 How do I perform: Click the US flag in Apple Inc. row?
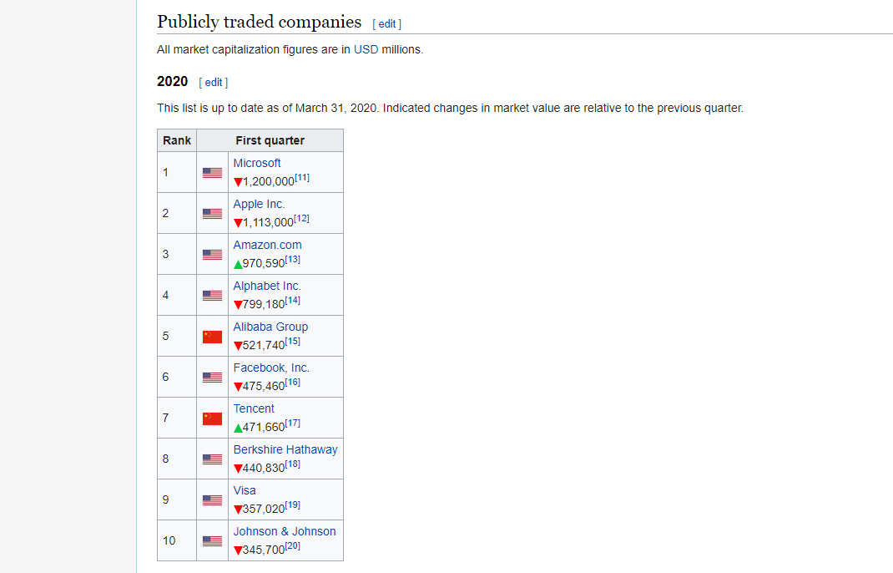213,214
